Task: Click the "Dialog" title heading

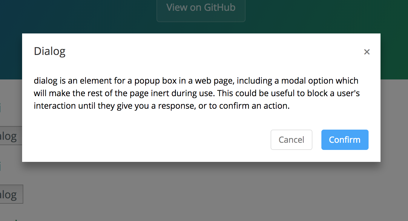Action: [x=50, y=51]
